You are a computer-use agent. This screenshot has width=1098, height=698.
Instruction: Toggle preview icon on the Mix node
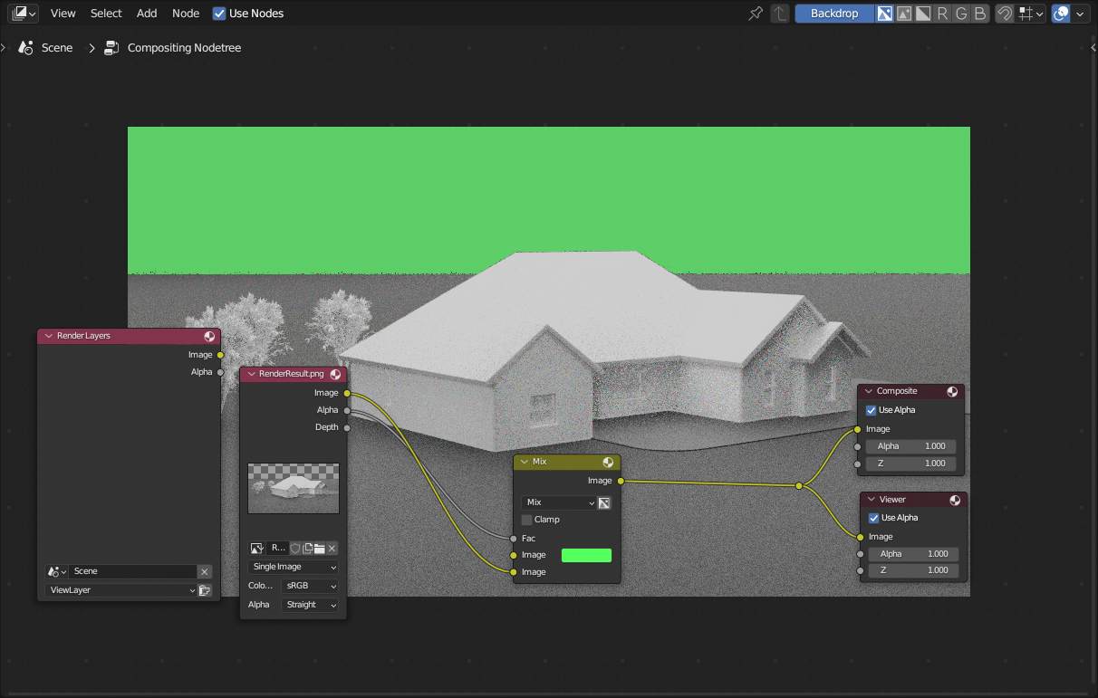click(608, 462)
